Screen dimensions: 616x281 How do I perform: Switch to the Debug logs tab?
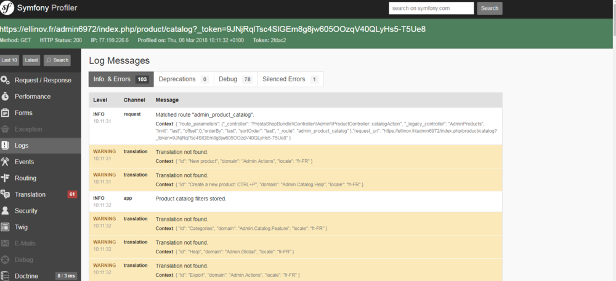click(235, 79)
